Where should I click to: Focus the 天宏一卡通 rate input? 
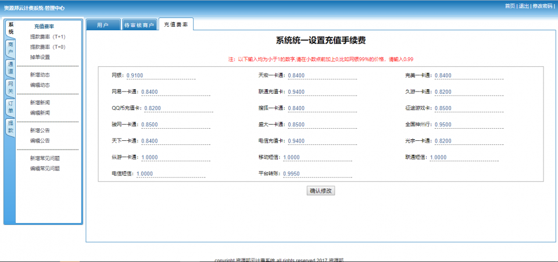[322, 76]
